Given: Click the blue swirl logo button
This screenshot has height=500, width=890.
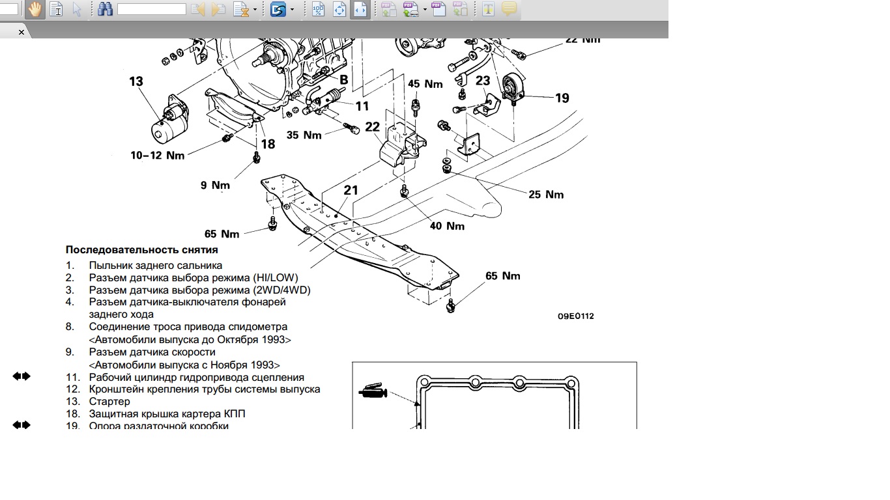Looking at the screenshot, I should tap(278, 9).
